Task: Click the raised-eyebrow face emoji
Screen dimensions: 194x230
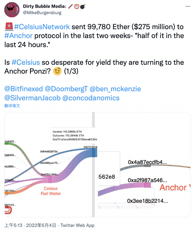Action: 57,71
